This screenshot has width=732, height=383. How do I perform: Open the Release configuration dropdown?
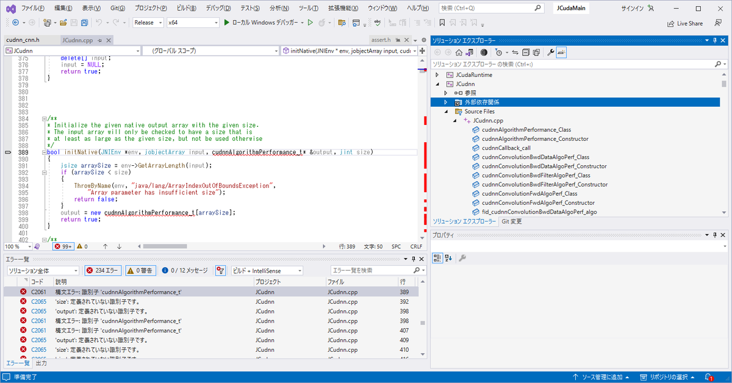tap(148, 23)
